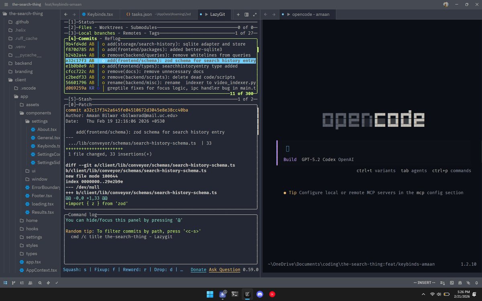482x301 pixels.
Task: Open Worktrees tab in lazygit
Action: coord(111,27)
